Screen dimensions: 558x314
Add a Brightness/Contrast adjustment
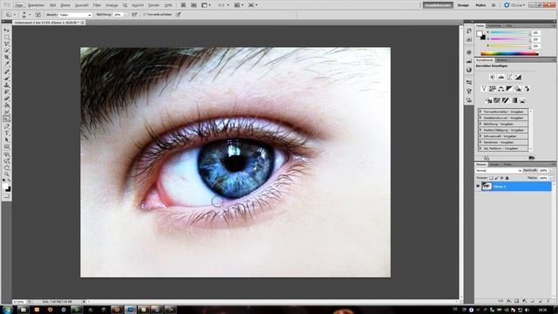(x=493, y=77)
